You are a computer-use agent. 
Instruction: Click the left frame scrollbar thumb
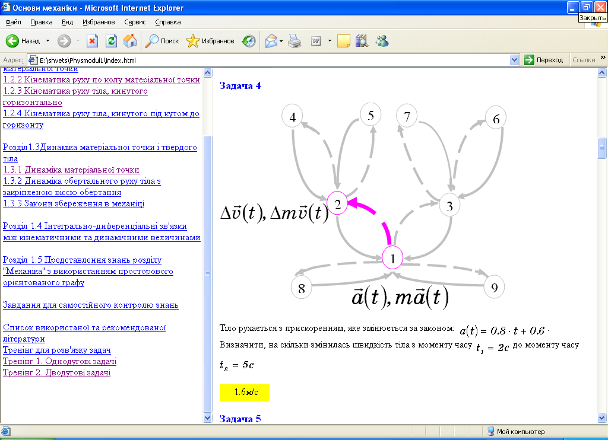click(207, 274)
